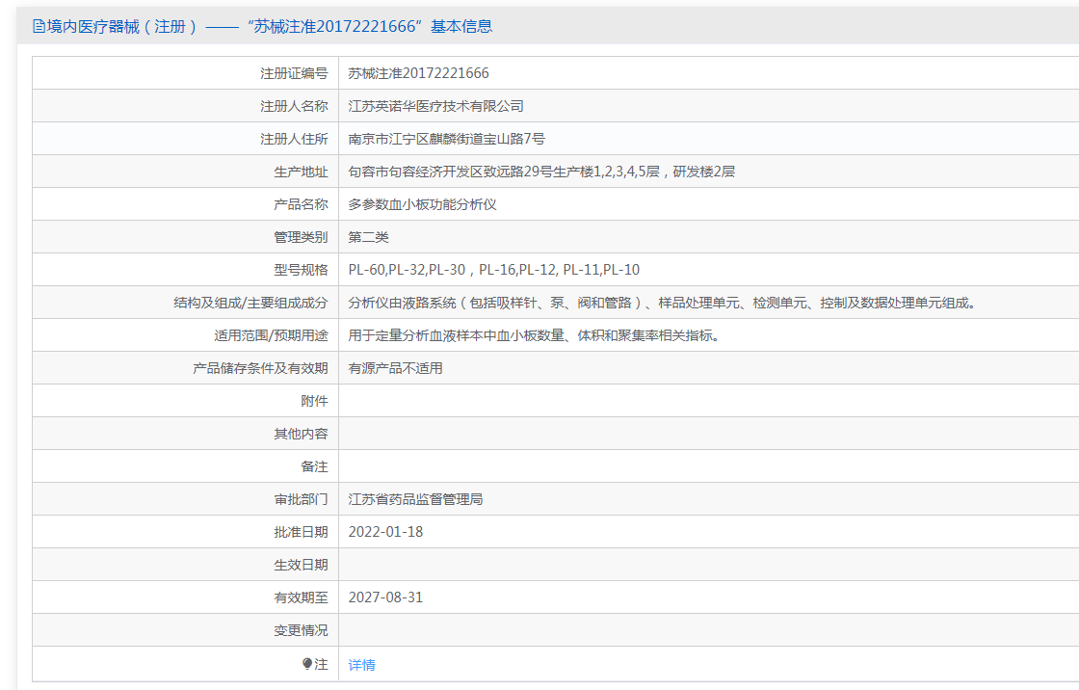This screenshot has width=1079, height=690.
Task: Click the document icon in the page header
Action: point(39,26)
